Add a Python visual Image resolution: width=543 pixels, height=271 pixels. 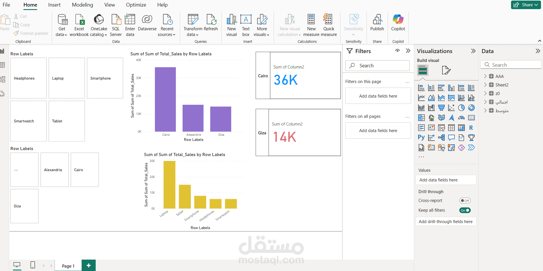[421, 138]
